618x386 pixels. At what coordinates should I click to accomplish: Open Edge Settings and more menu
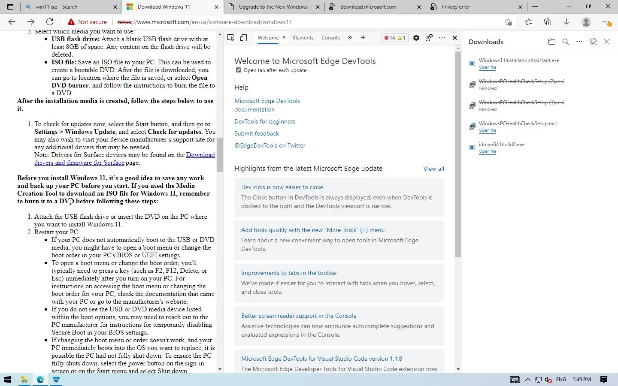606,22
